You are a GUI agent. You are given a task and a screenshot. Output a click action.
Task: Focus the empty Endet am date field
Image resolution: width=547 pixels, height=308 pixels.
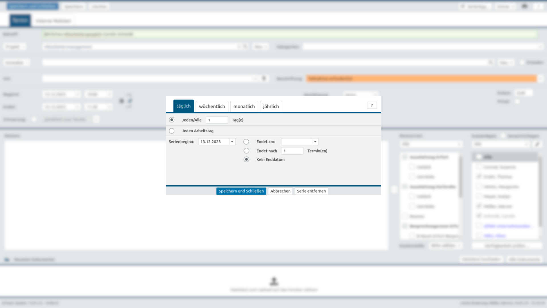(296, 142)
